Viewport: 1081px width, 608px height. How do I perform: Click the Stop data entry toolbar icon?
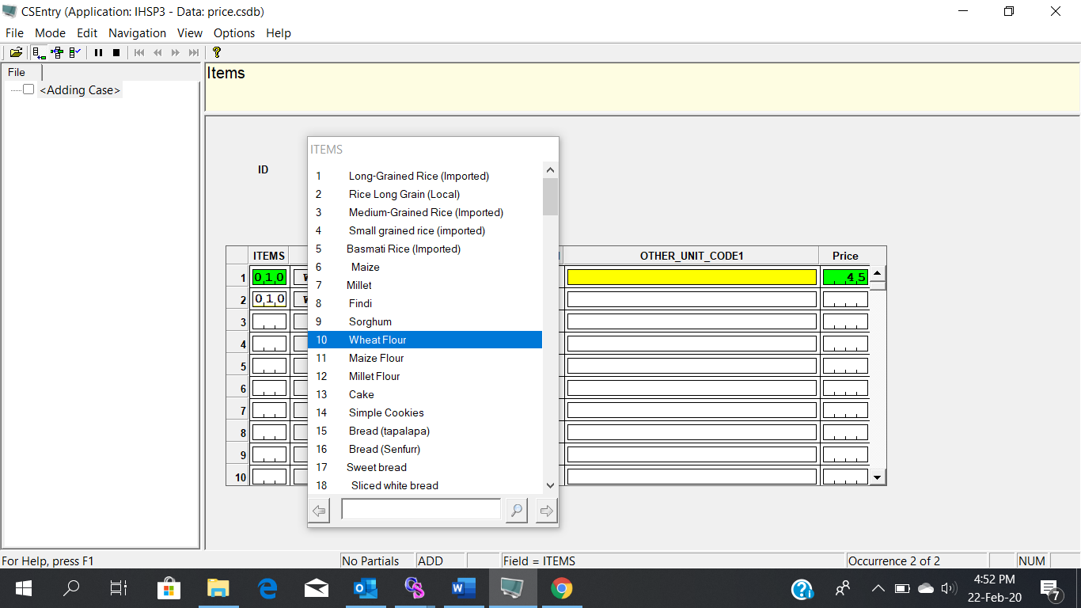(x=116, y=52)
